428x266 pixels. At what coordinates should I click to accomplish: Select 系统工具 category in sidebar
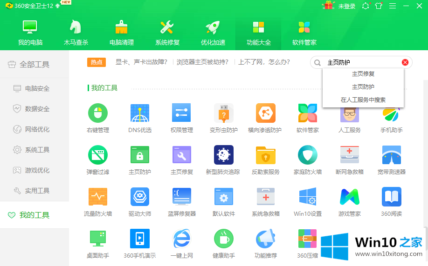(35, 150)
